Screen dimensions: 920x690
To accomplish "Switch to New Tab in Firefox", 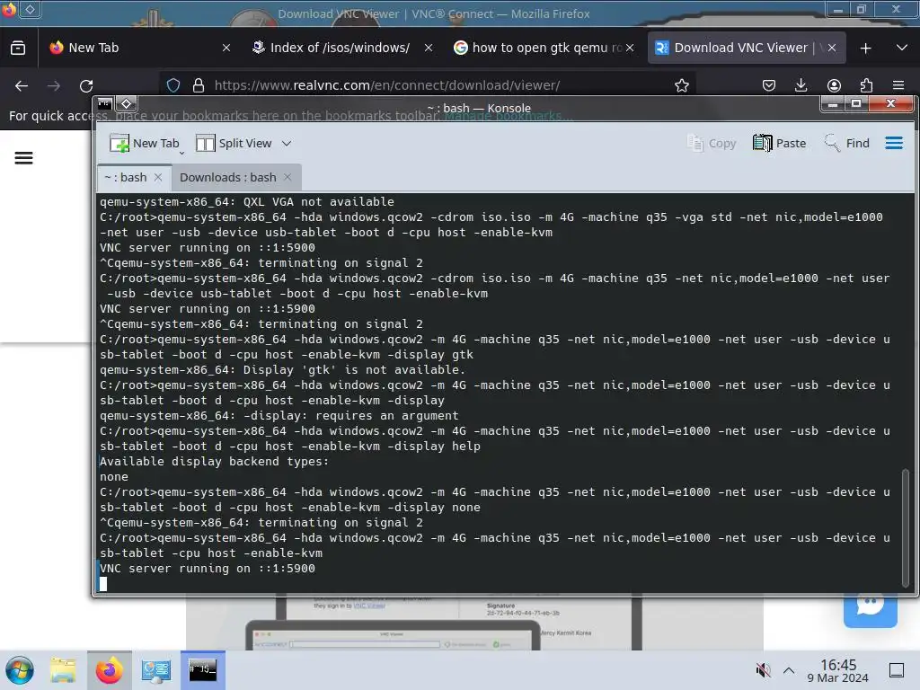I will click(140, 49).
